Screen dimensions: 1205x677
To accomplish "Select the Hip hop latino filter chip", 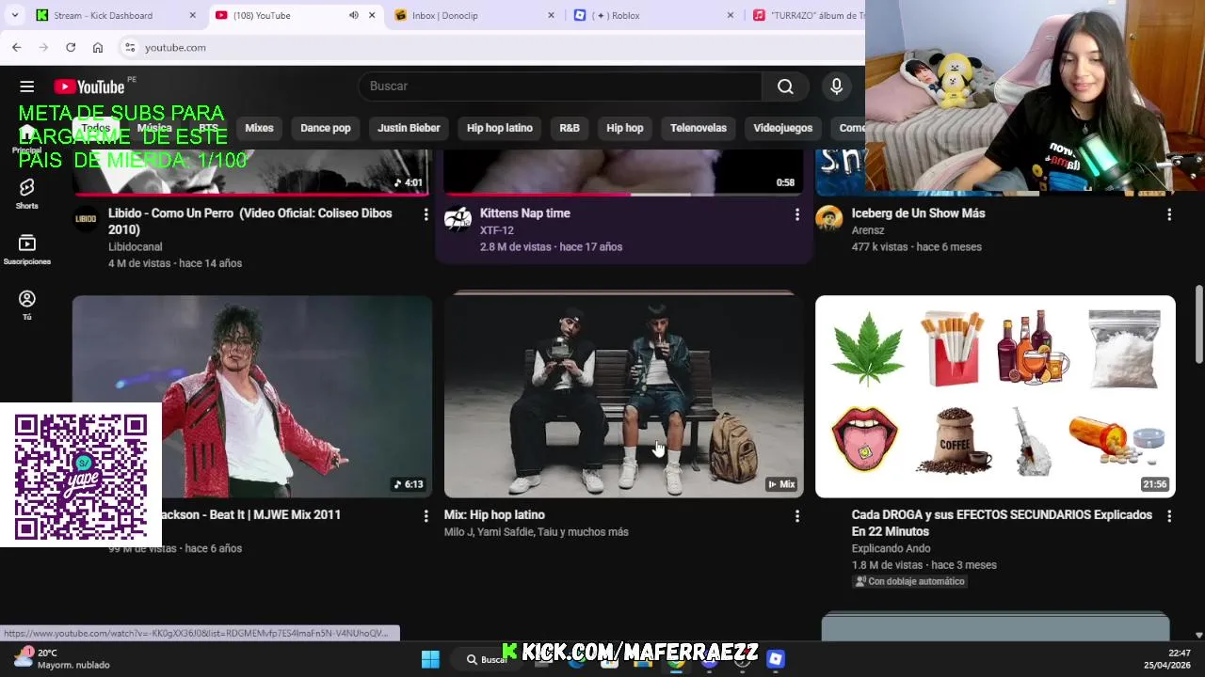I will [x=500, y=128].
